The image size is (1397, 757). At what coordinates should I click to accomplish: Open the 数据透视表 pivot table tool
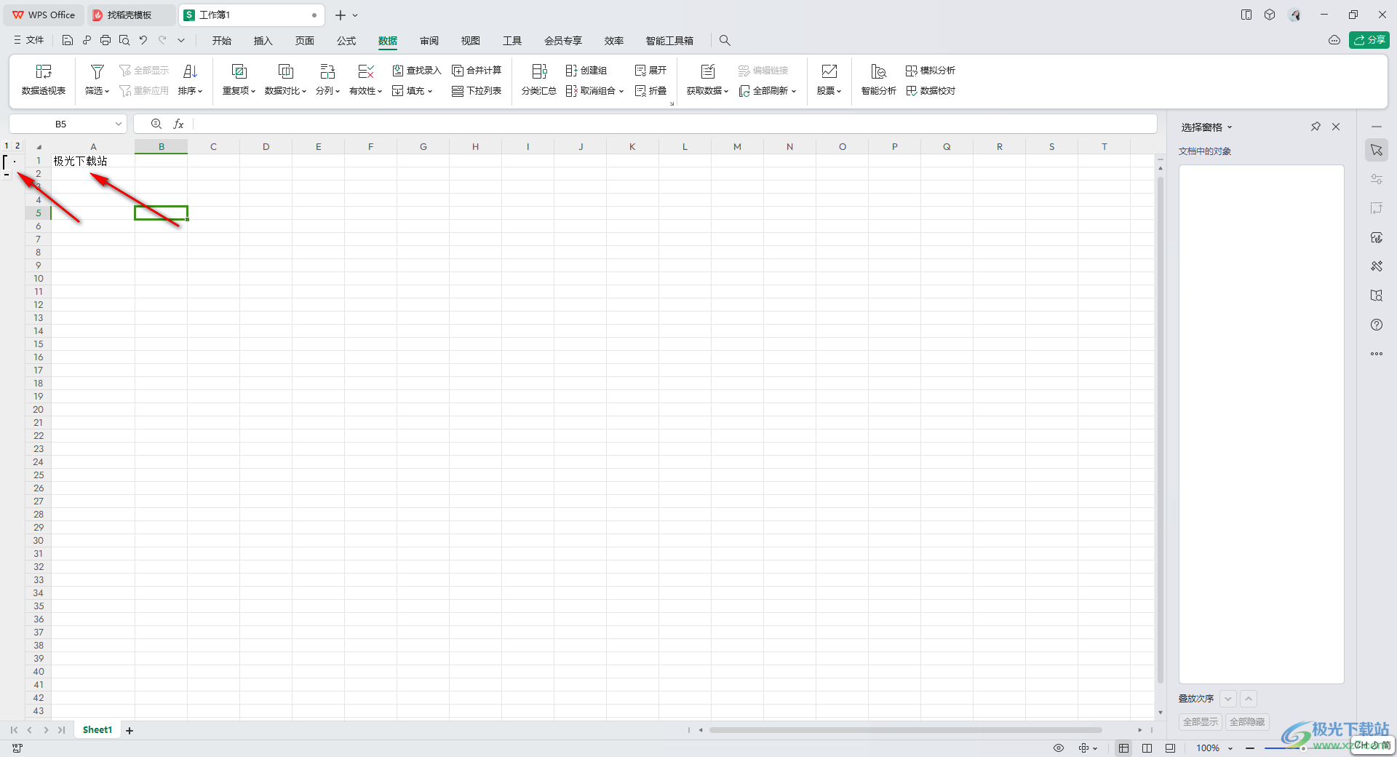tap(44, 79)
